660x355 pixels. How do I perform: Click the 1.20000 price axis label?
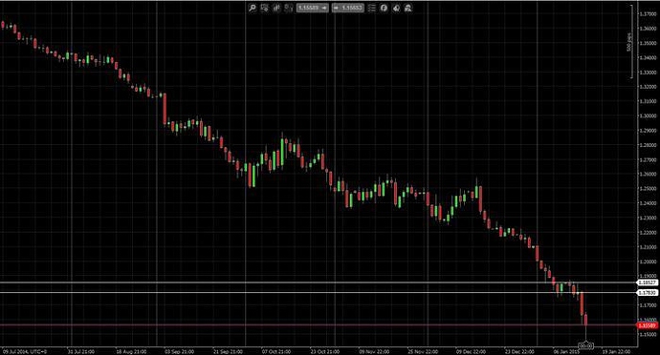[648, 261]
